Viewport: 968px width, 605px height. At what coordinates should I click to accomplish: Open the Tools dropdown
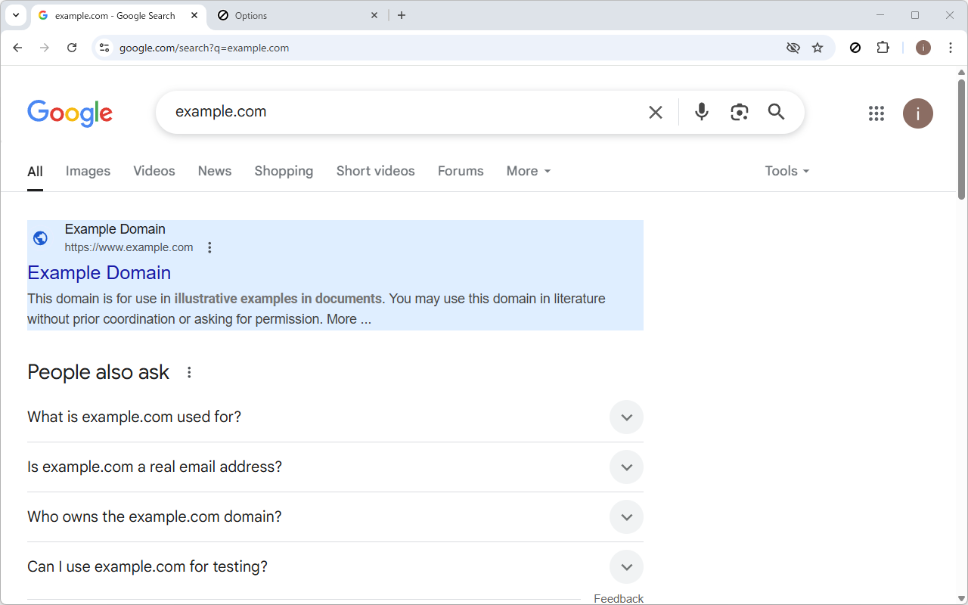pyautogui.click(x=786, y=171)
